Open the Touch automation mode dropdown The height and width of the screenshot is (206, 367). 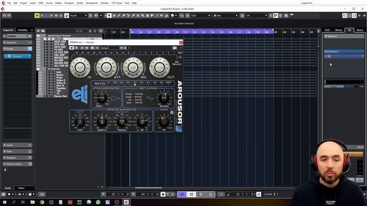pos(78,15)
